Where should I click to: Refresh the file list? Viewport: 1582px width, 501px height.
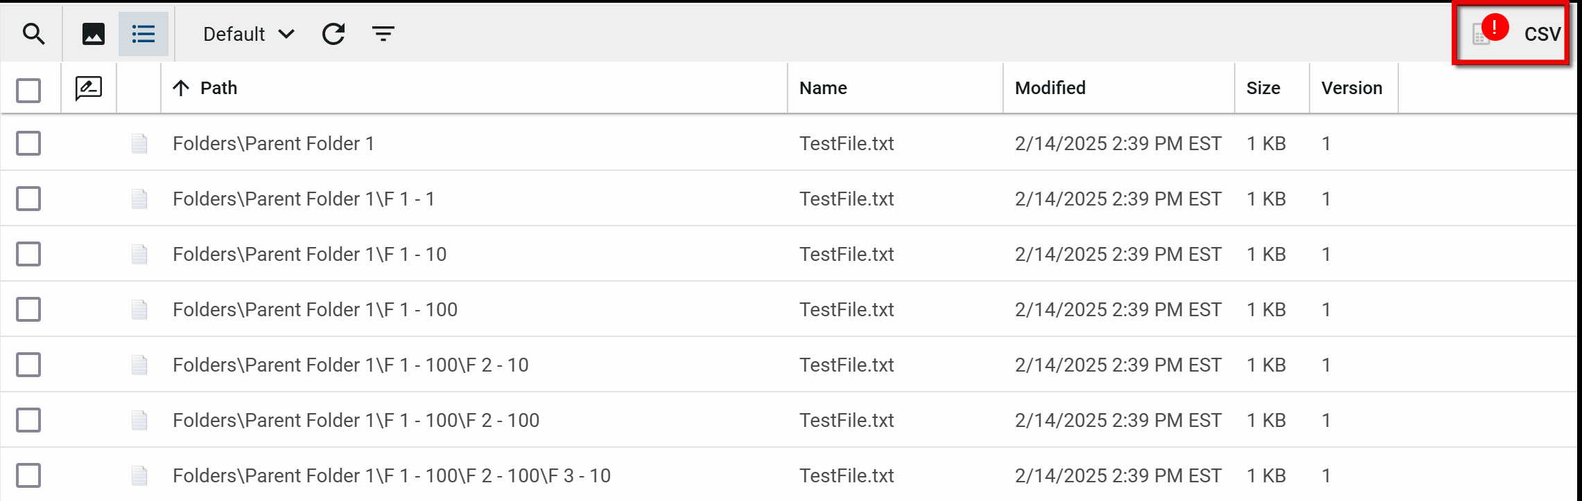(x=333, y=34)
